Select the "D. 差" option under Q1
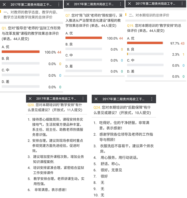The height and width of the screenshot is (198, 187). point(5,82)
